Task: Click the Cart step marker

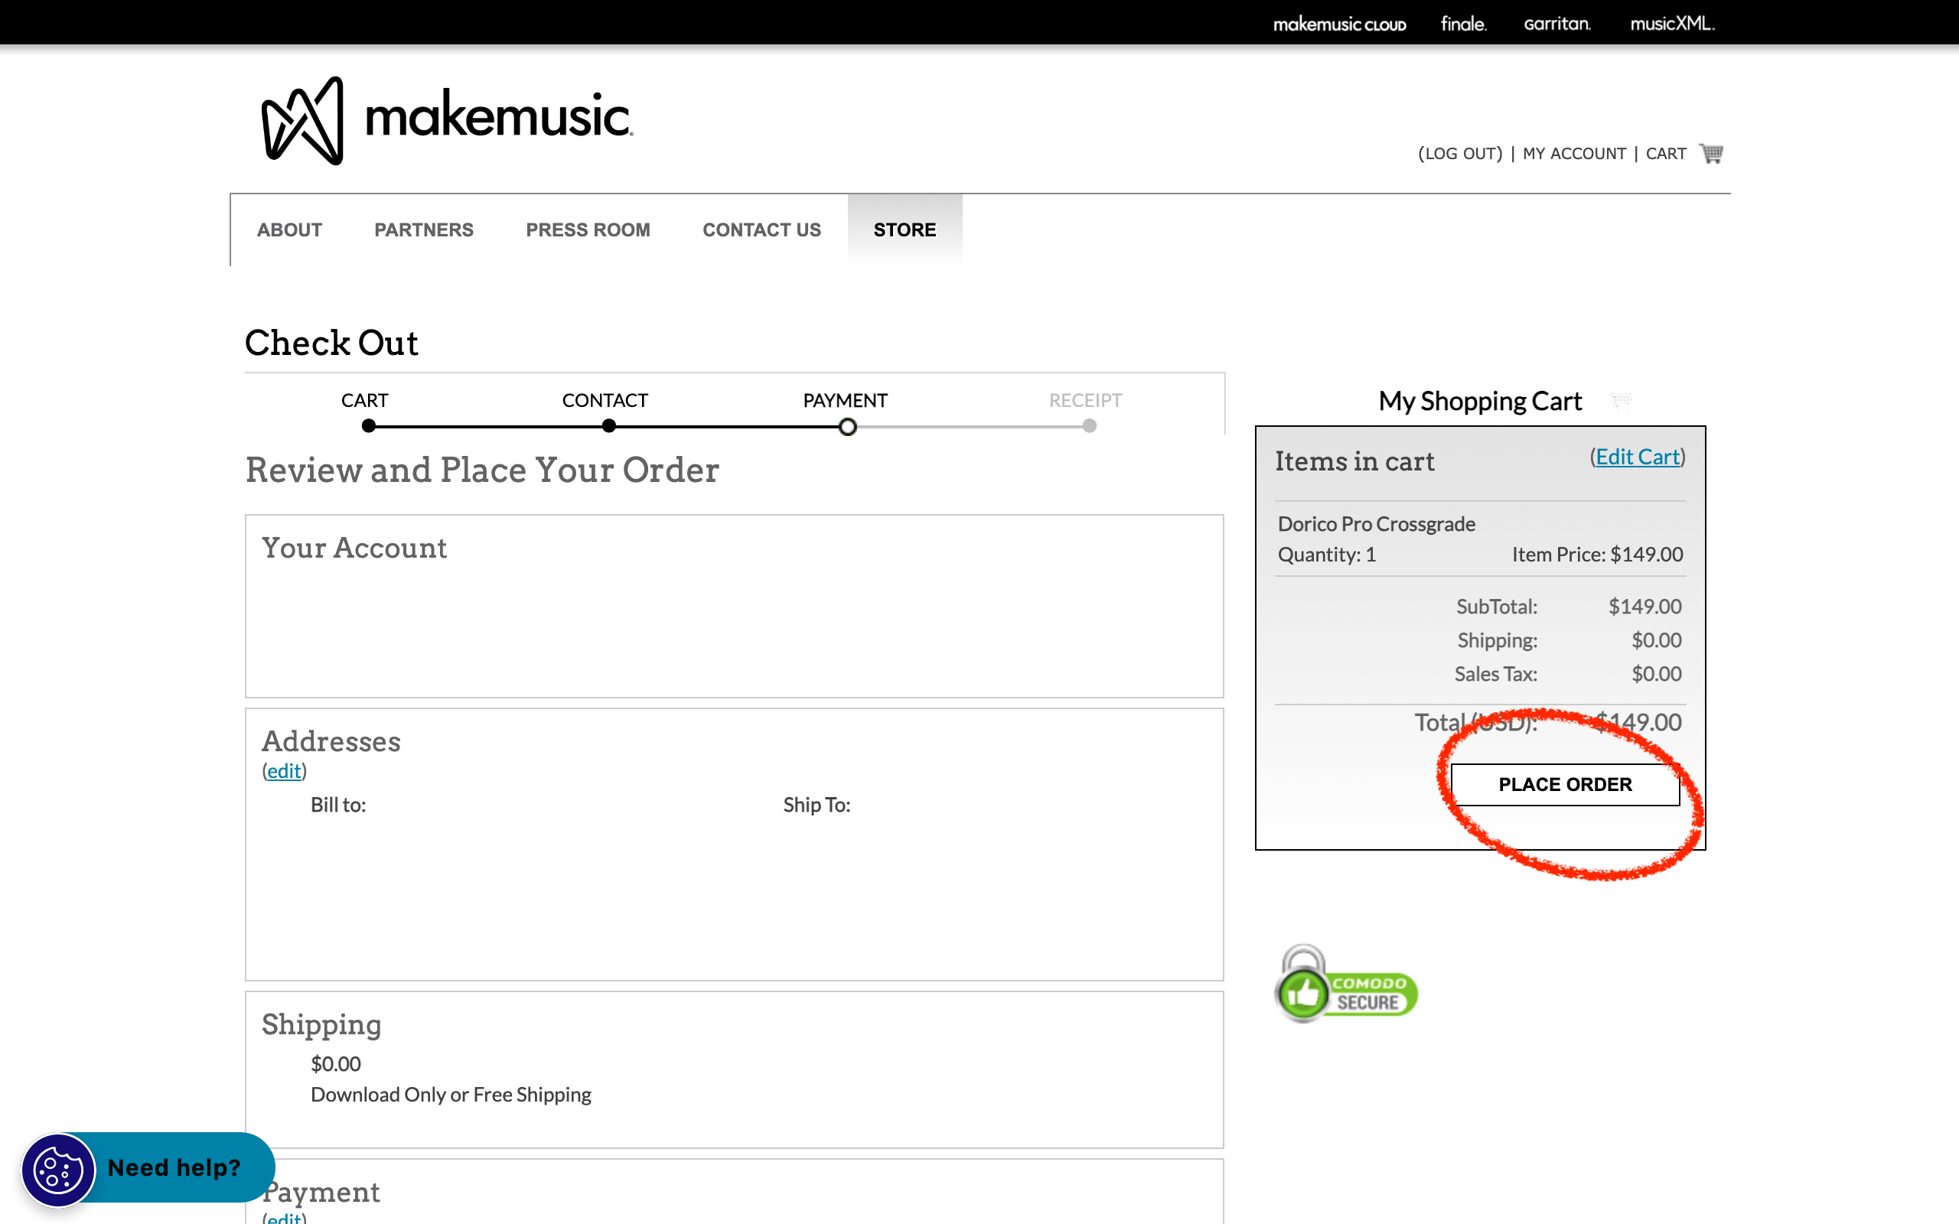Action: click(368, 426)
